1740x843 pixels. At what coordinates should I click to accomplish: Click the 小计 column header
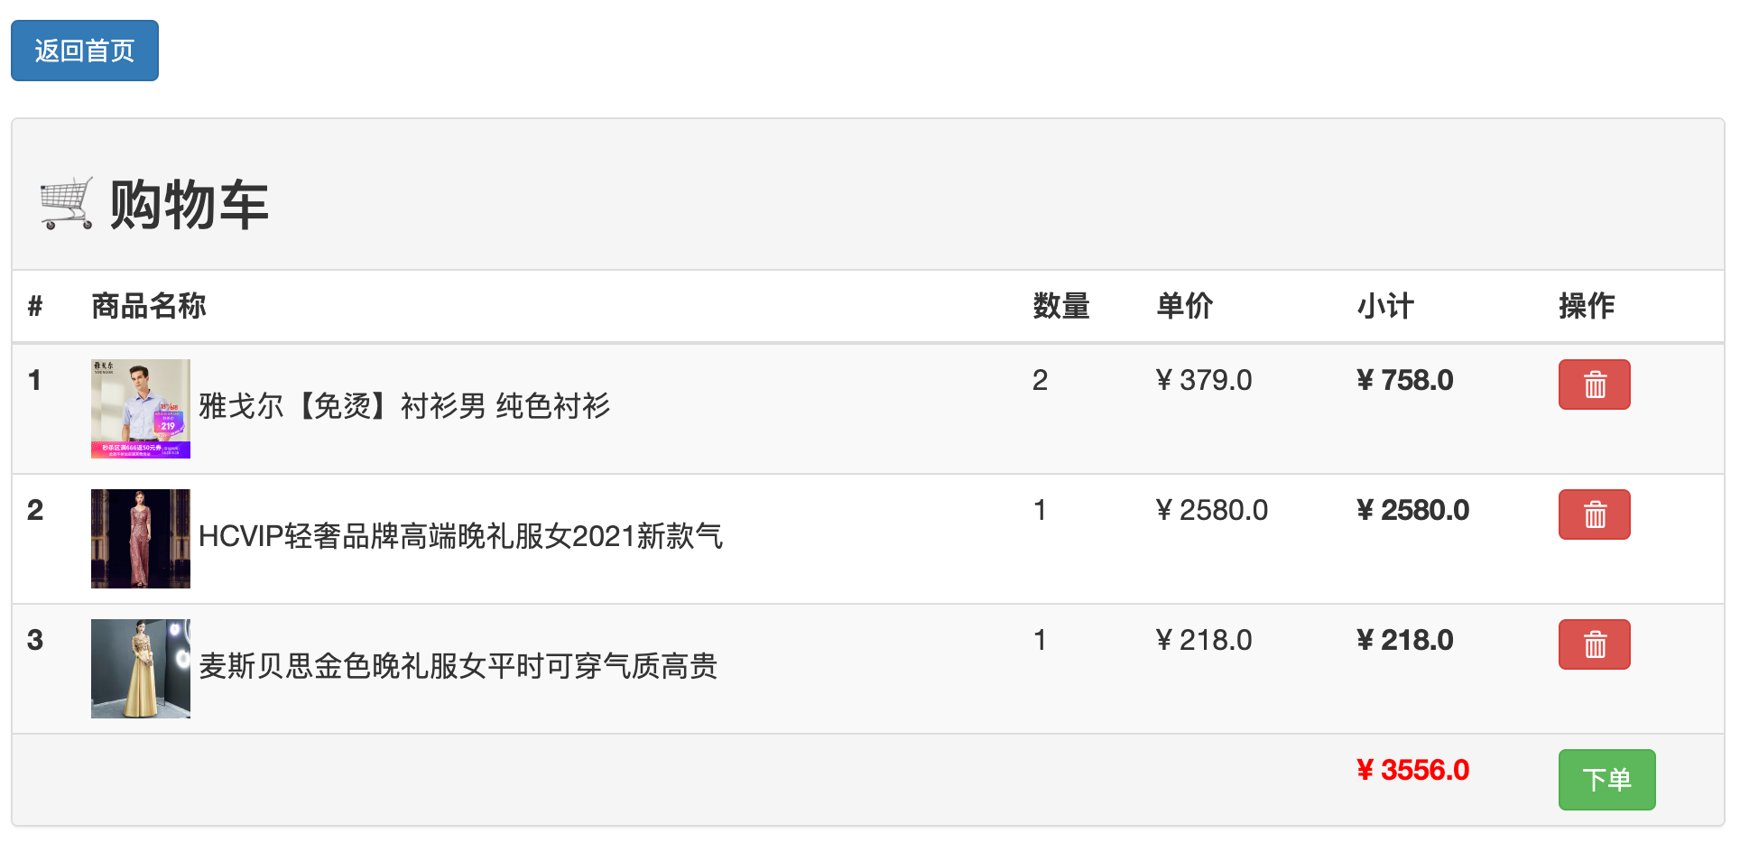(1385, 306)
